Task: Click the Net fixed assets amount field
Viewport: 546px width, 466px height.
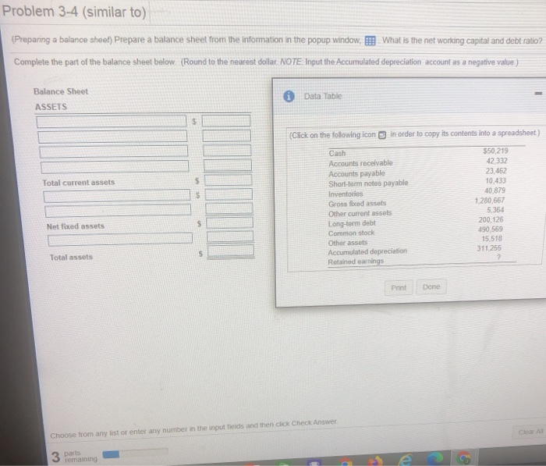Action: [x=230, y=222]
